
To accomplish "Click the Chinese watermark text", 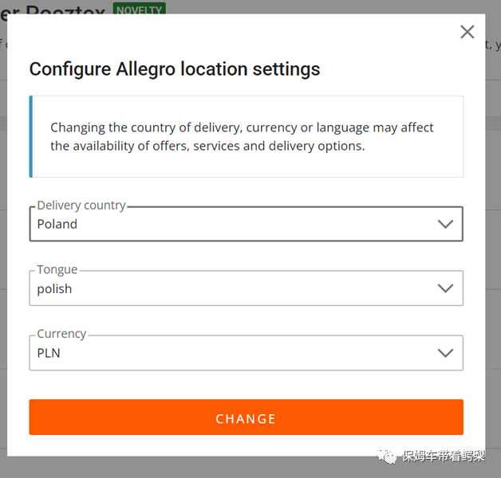I will click(444, 456).
